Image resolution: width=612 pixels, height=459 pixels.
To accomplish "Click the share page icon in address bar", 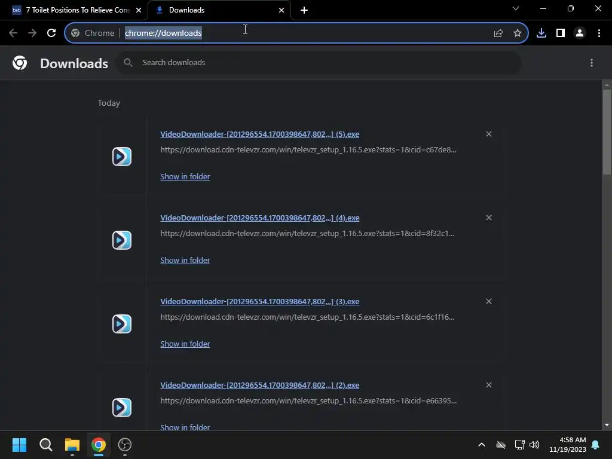I will tap(498, 33).
